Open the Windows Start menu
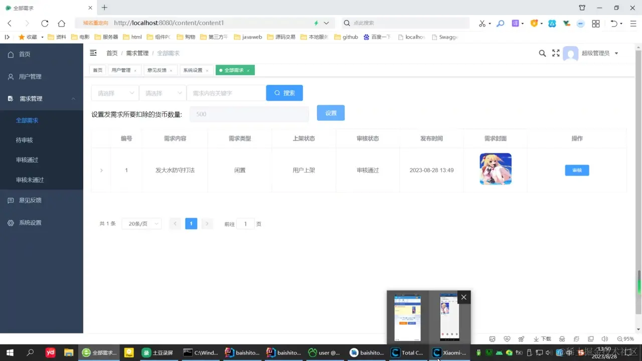This screenshot has width=642, height=361. tap(10, 352)
